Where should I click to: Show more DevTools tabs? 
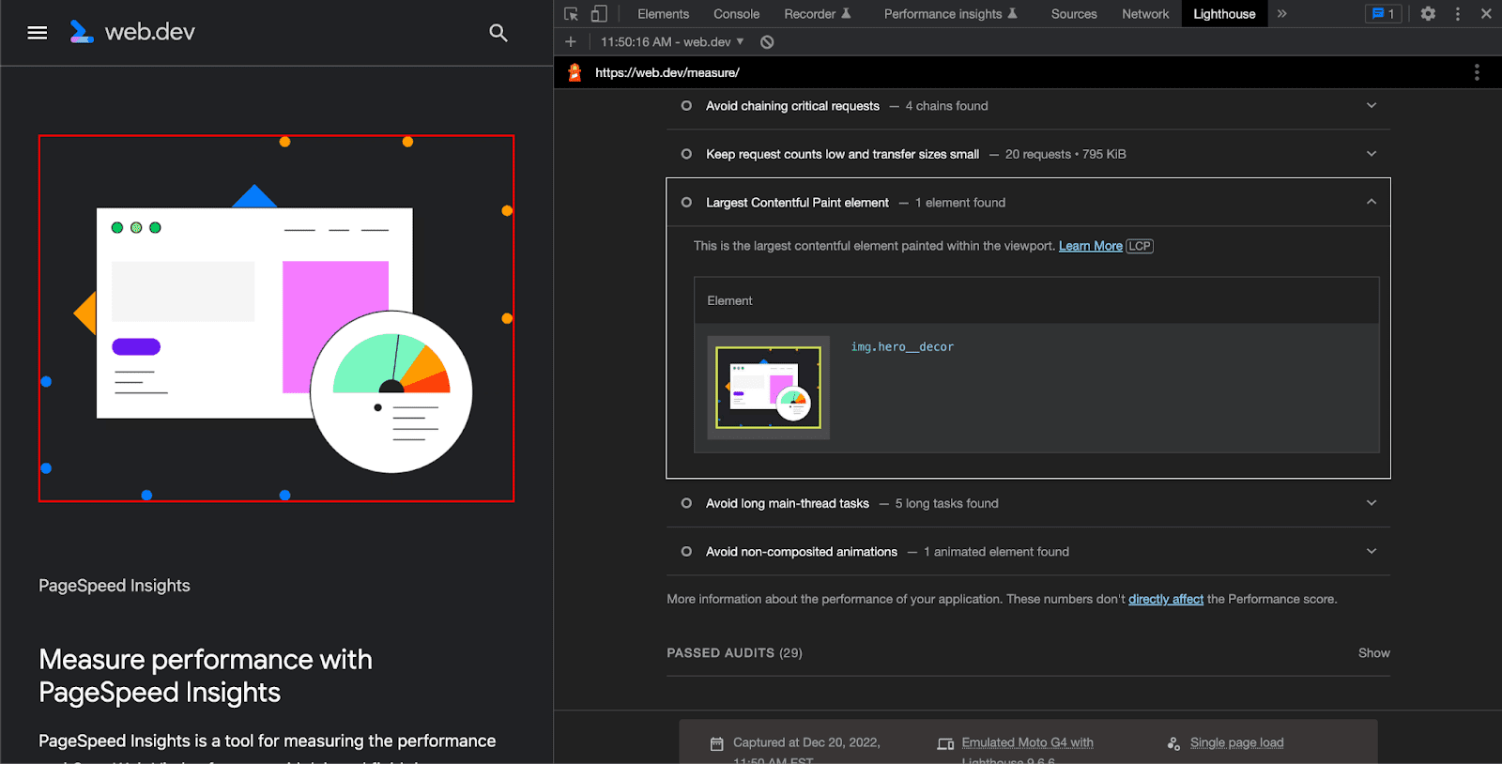click(x=1281, y=14)
